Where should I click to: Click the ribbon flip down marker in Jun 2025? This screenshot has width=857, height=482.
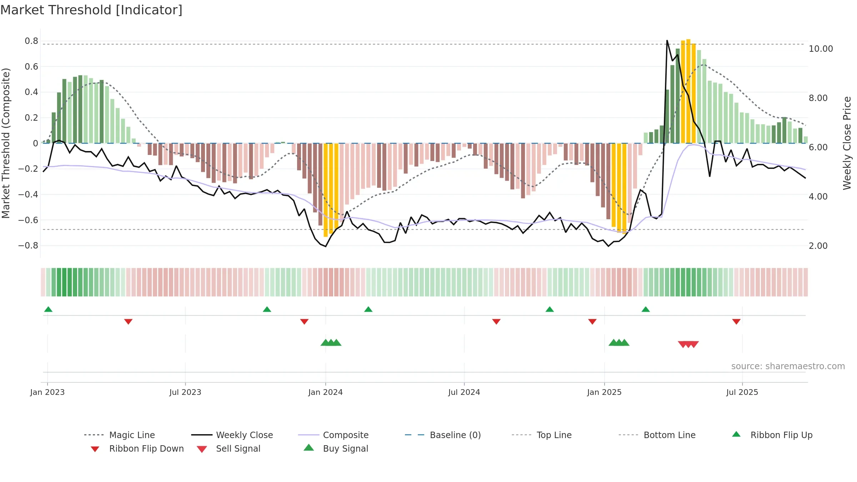pyautogui.click(x=736, y=322)
